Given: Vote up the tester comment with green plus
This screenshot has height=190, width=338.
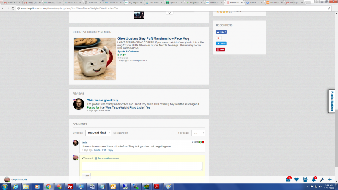Looking at the screenshot, I should point(200,142).
